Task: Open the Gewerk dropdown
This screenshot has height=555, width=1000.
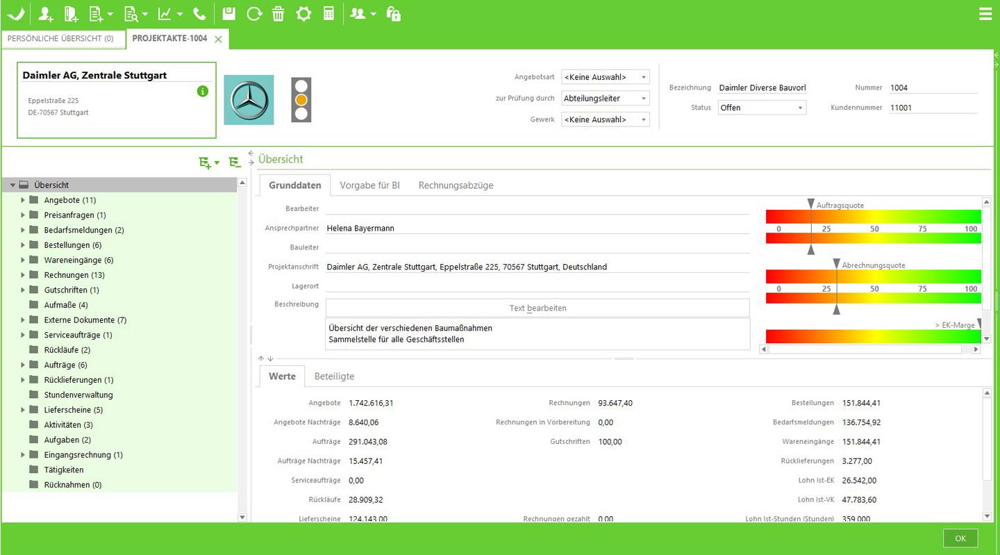Action: [x=606, y=119]
